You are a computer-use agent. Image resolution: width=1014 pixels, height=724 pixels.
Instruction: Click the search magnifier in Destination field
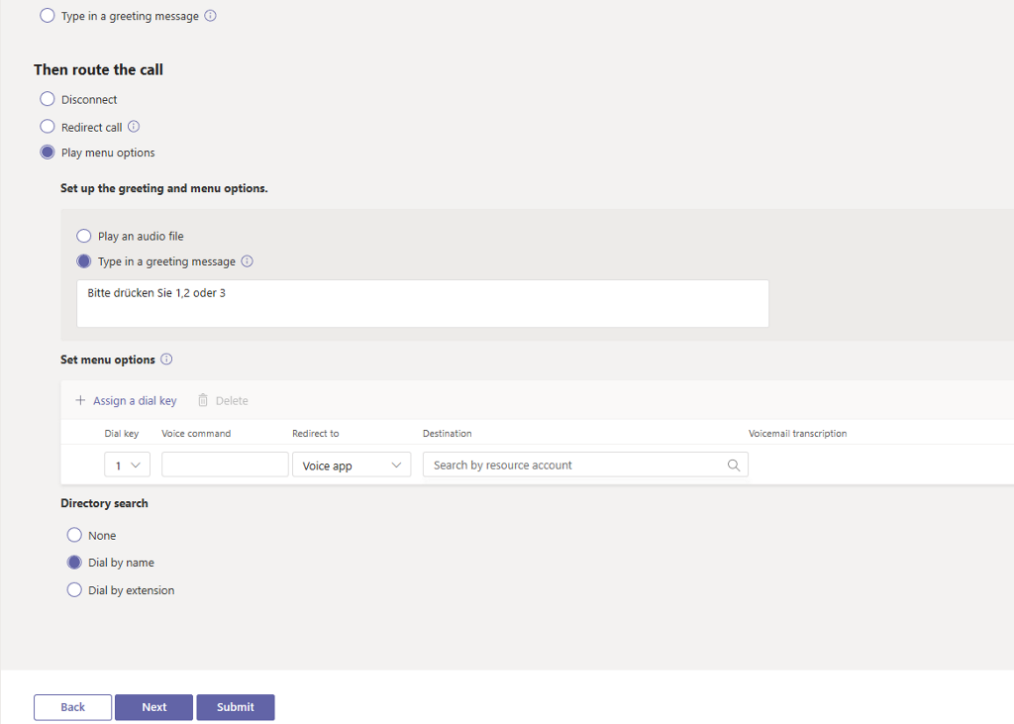[734, 465]
